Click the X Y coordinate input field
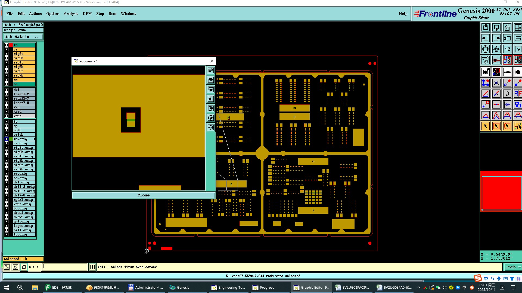 coord(65,267)
